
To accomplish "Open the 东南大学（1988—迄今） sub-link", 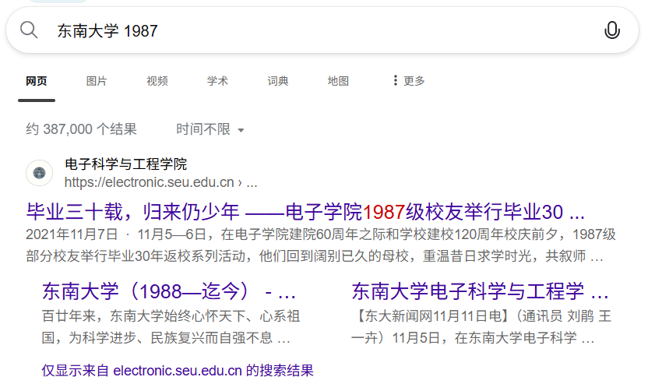I will pos(169,292).
